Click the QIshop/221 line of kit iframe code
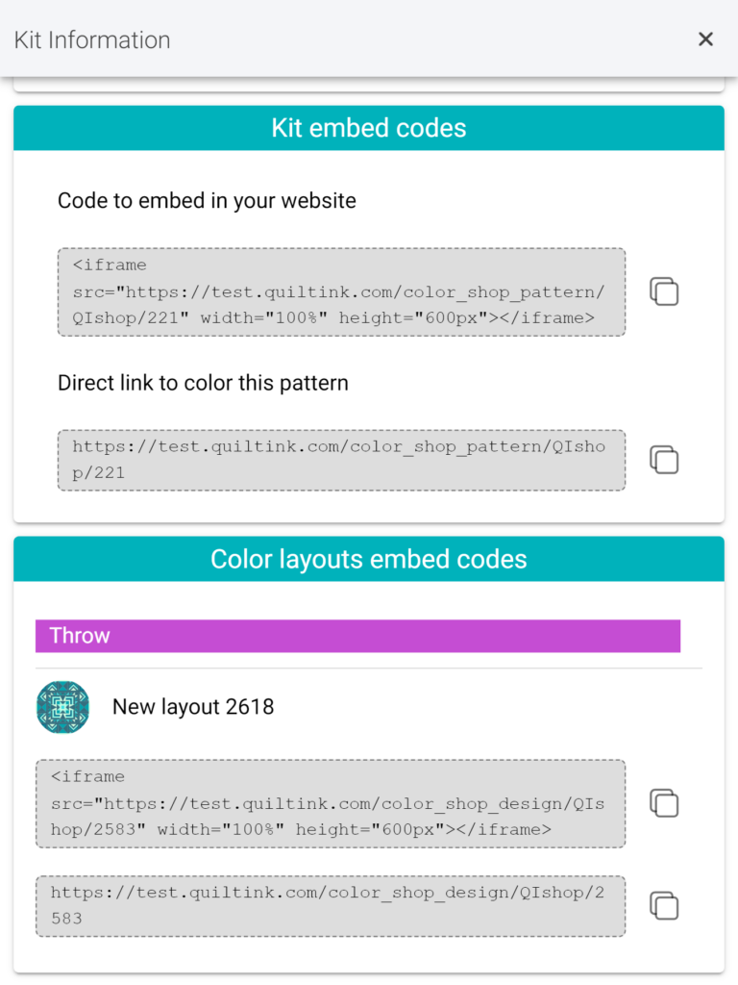This screenshot has height=985, width=738. coord(333,317)
